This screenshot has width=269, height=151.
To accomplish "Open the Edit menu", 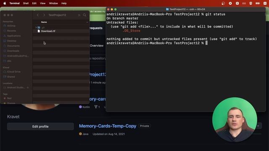I will coord(34,3).
